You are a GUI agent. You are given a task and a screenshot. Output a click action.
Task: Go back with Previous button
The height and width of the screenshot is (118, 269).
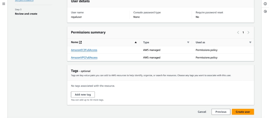click(x=221, y=112)
